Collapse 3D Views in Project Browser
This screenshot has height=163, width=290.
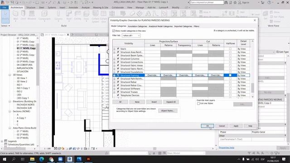point(10,75)
